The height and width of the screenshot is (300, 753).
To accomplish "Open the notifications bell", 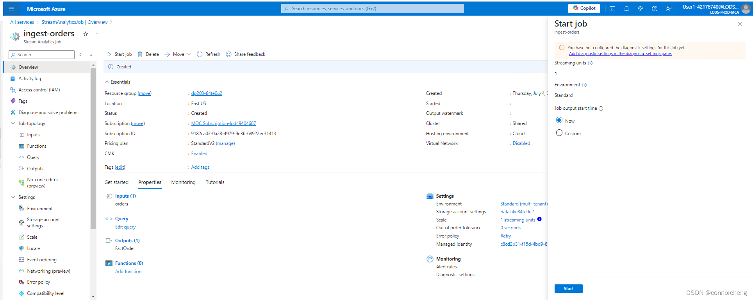I will click(626, 9).
